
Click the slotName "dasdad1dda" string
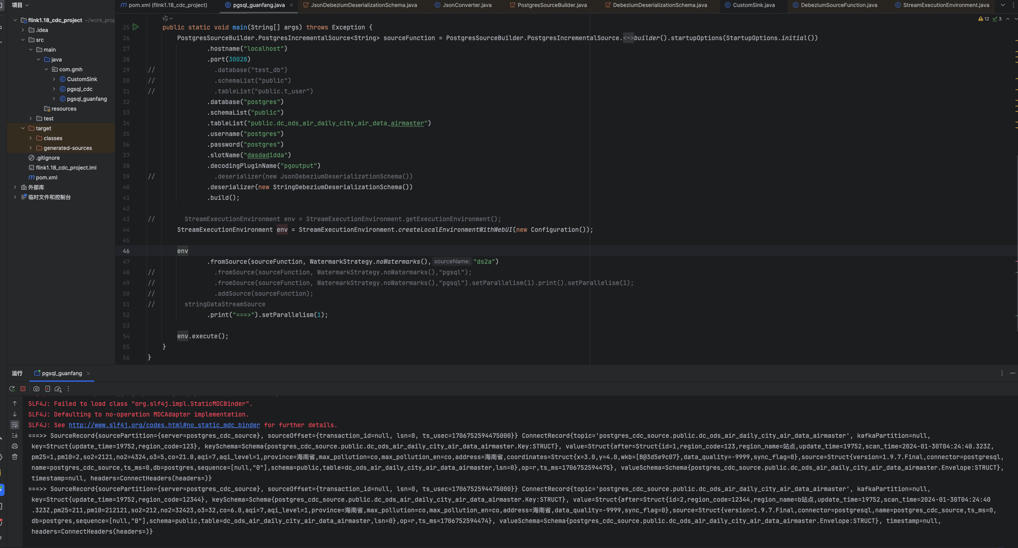click(x=267, y=155)
